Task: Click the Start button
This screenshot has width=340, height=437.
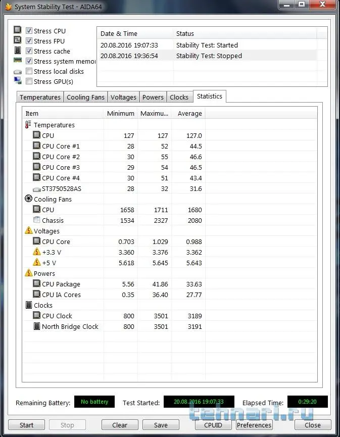Action: [x=26, y=425]
